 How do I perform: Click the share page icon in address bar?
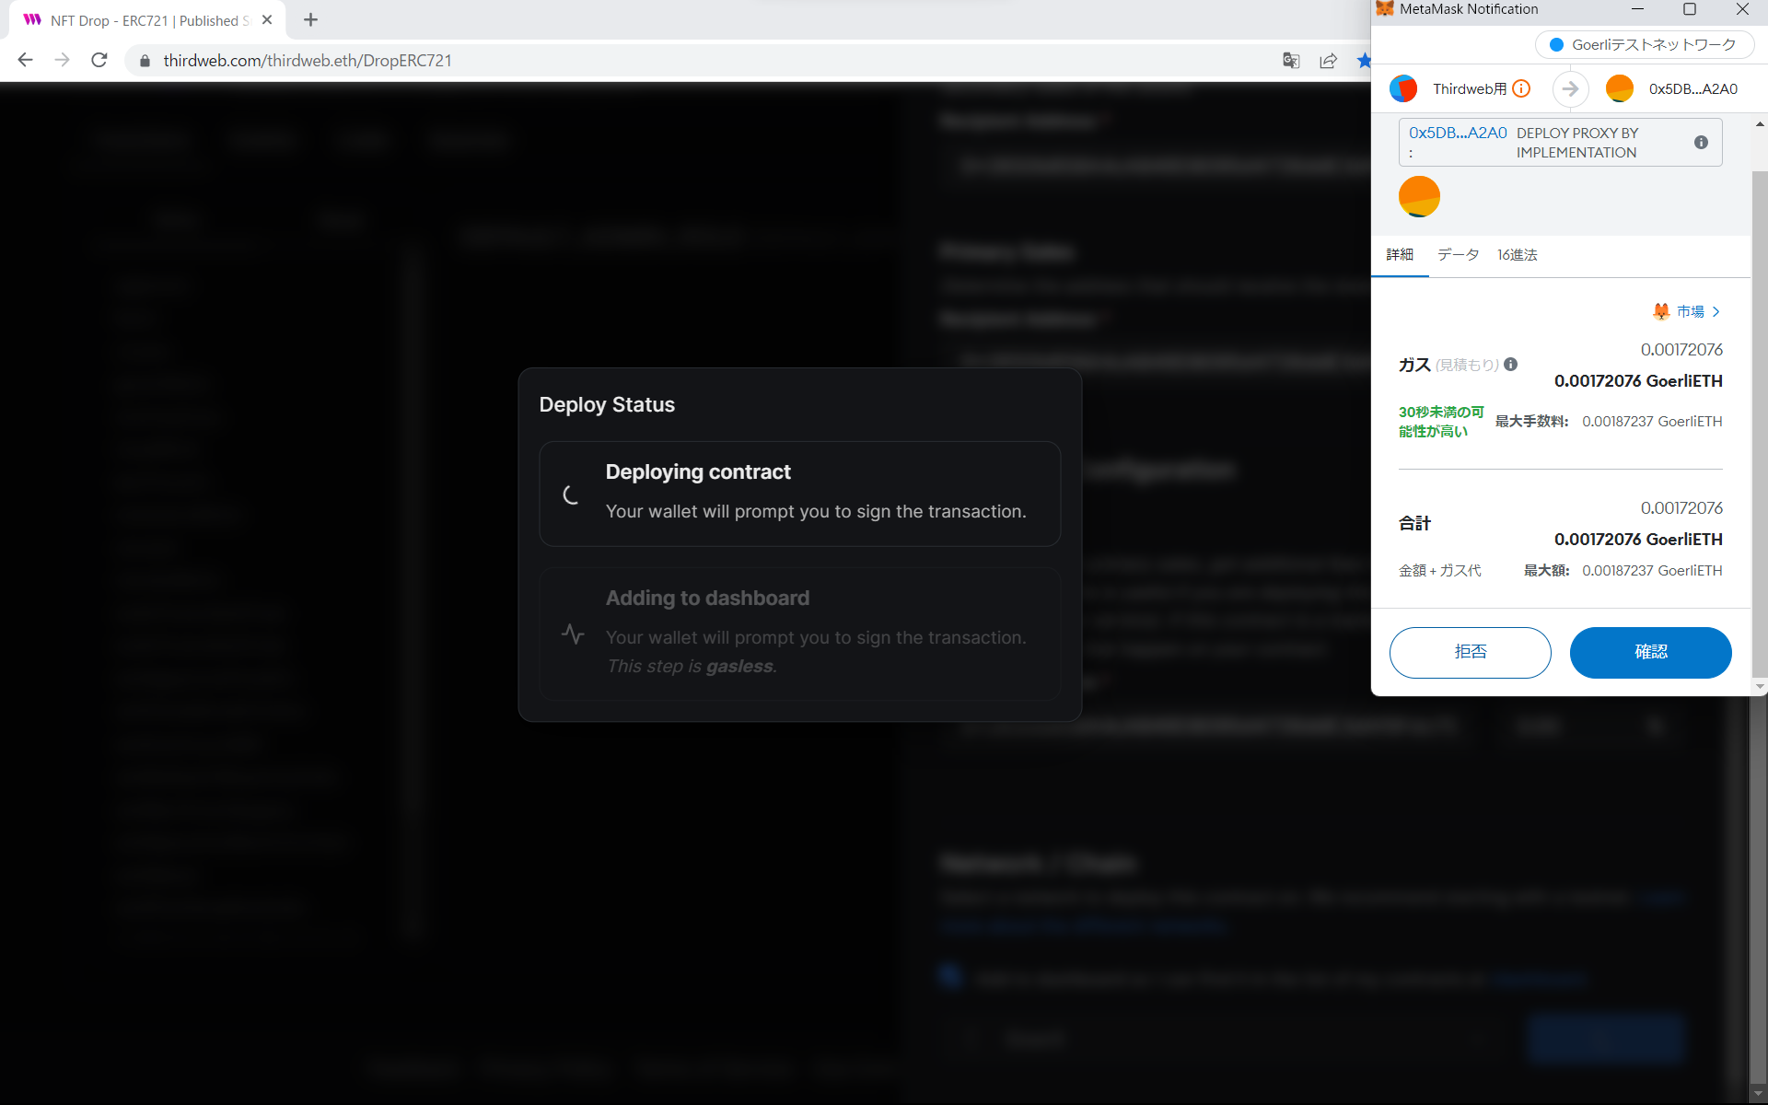[1328, 61]
